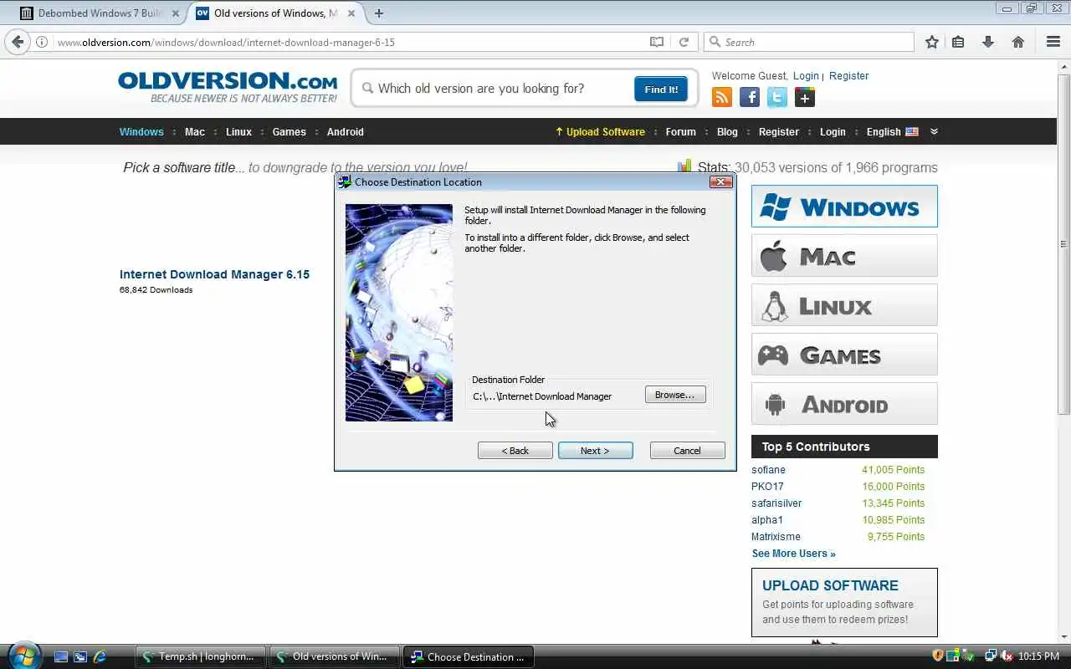The image size is (1071, 669).
Task: Go to browser home page
Action: pyautogui.click(x=1018, y=42)
